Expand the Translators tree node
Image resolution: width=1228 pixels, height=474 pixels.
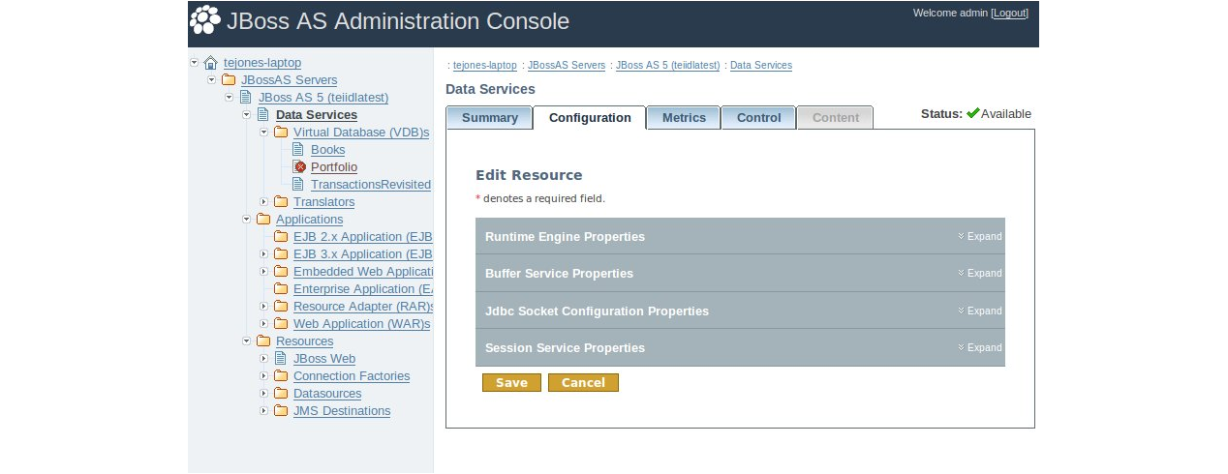click(263, 202)
